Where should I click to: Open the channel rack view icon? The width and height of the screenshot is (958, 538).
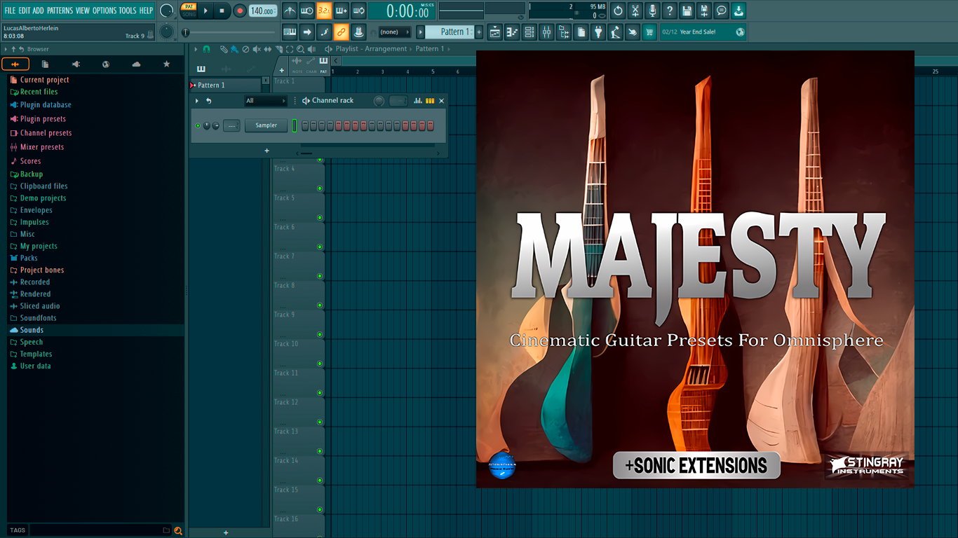pyautogui.click(x=529, y=32)
